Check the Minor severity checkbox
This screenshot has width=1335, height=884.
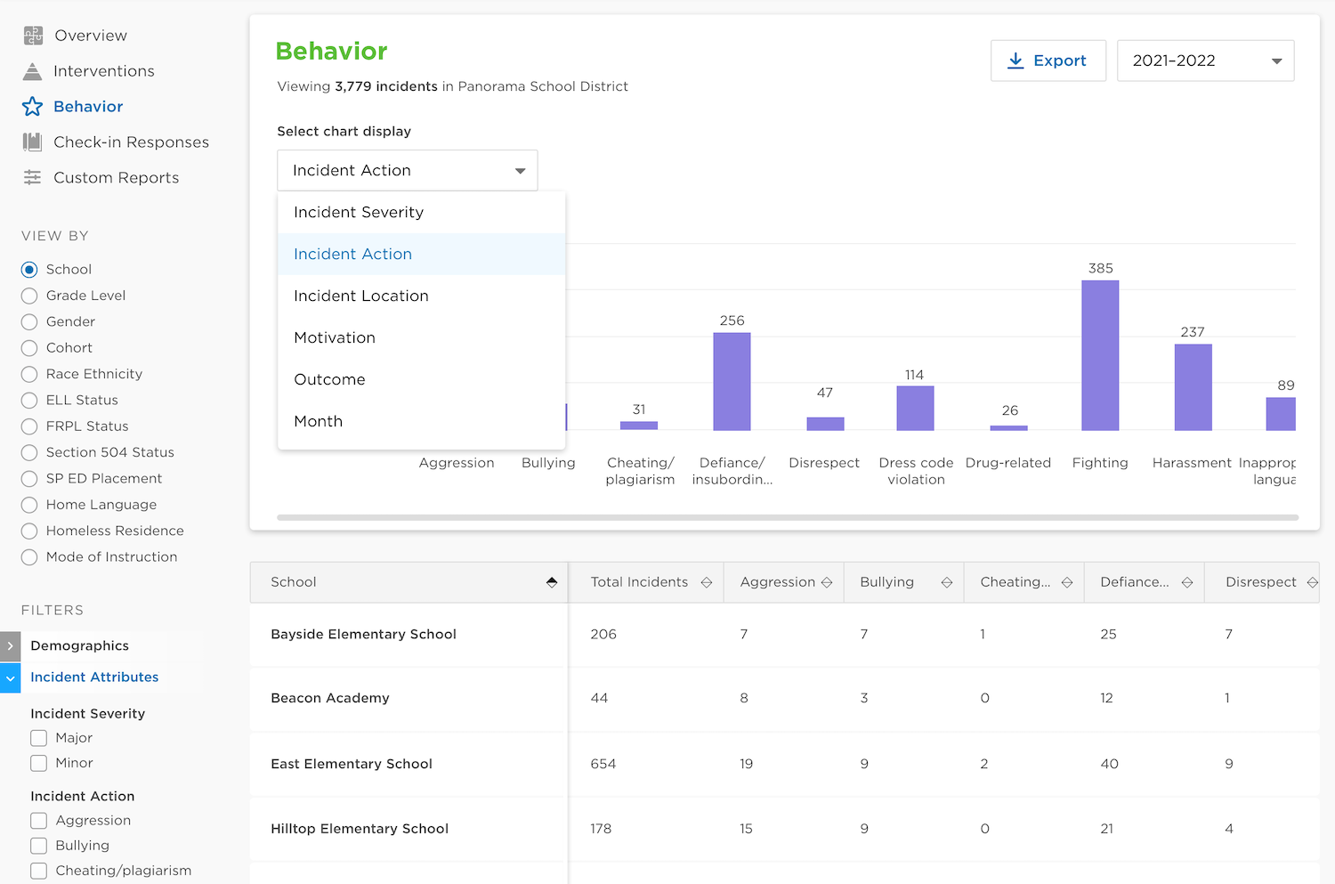(39, 763)
